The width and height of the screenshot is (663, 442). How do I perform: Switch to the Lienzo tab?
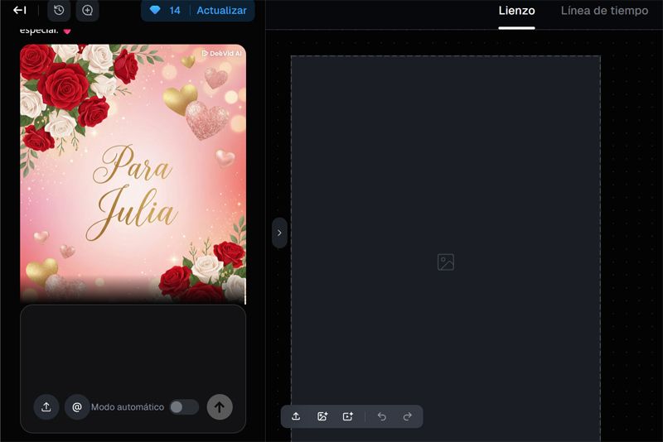(516, 11)
